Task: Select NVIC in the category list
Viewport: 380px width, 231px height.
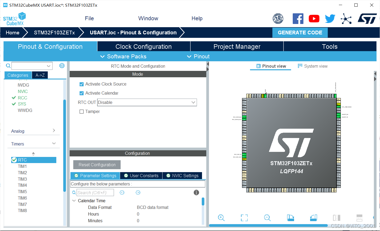Action: pos(23,91)
